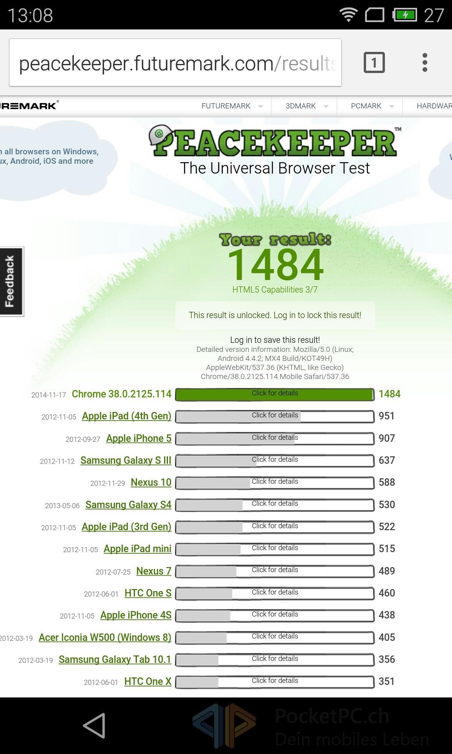452x754 pixels.
Task: Click 'Log in to lock this result' notice
Action: click(x=275, y=315)
